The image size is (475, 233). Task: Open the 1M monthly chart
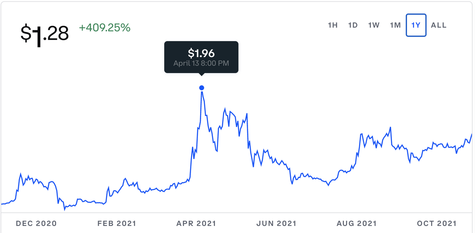pos(395,25)
